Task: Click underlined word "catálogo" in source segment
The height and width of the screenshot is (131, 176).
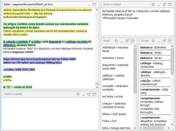Action: point(71,42)
